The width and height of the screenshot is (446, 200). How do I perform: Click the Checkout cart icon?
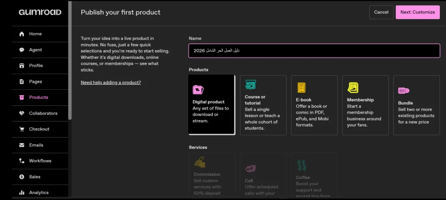tap(22, 129)
